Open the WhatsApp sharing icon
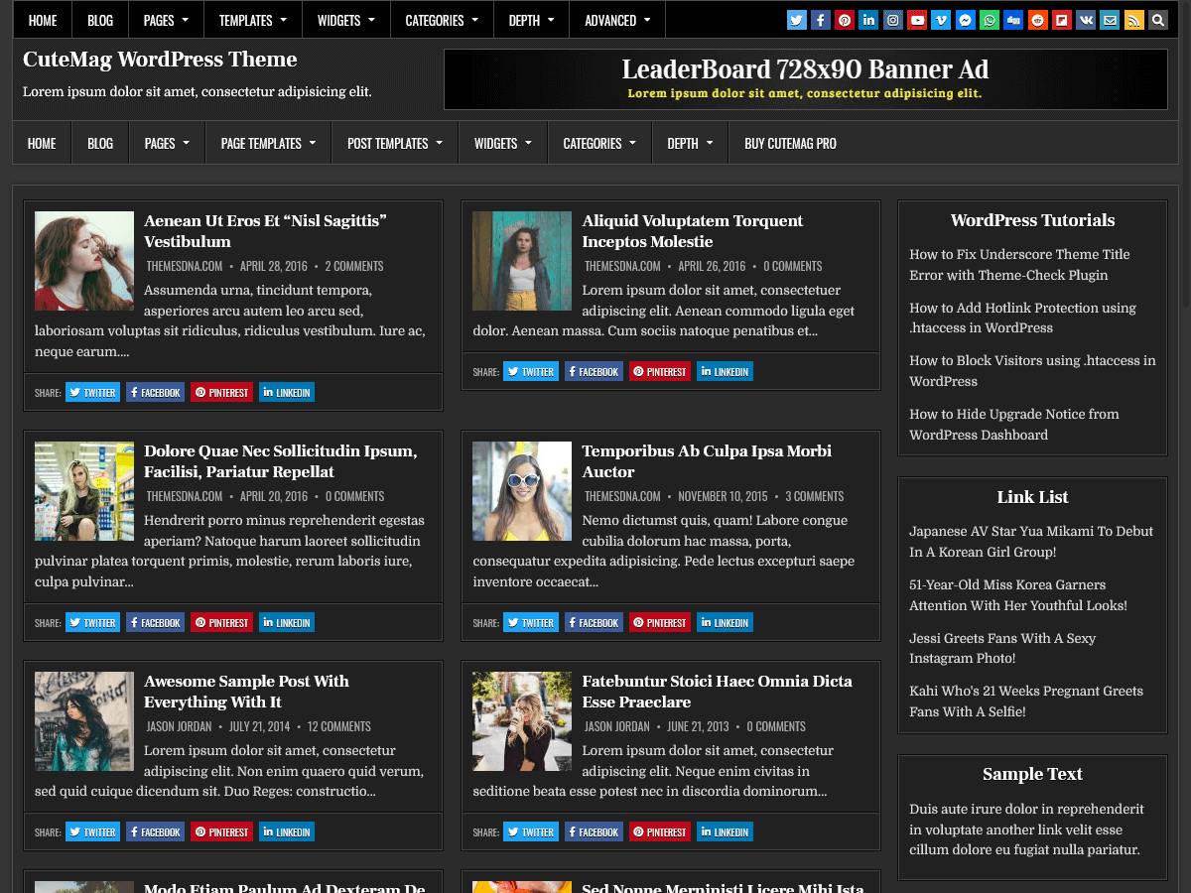 989,19
